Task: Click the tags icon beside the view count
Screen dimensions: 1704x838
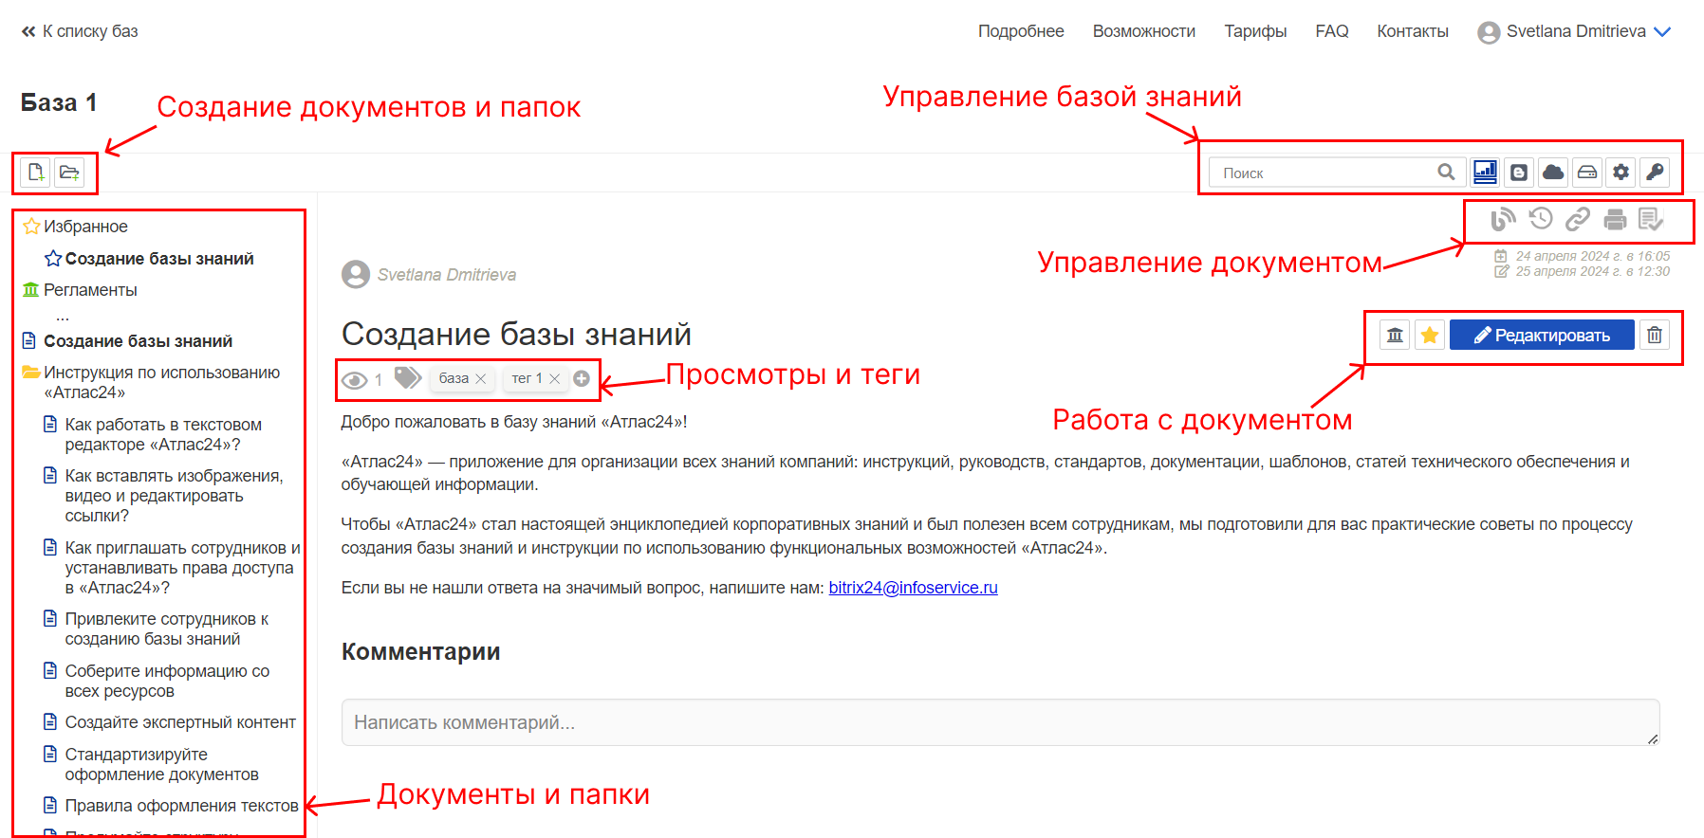Action: pyautogui.click(x=408, y=378)
